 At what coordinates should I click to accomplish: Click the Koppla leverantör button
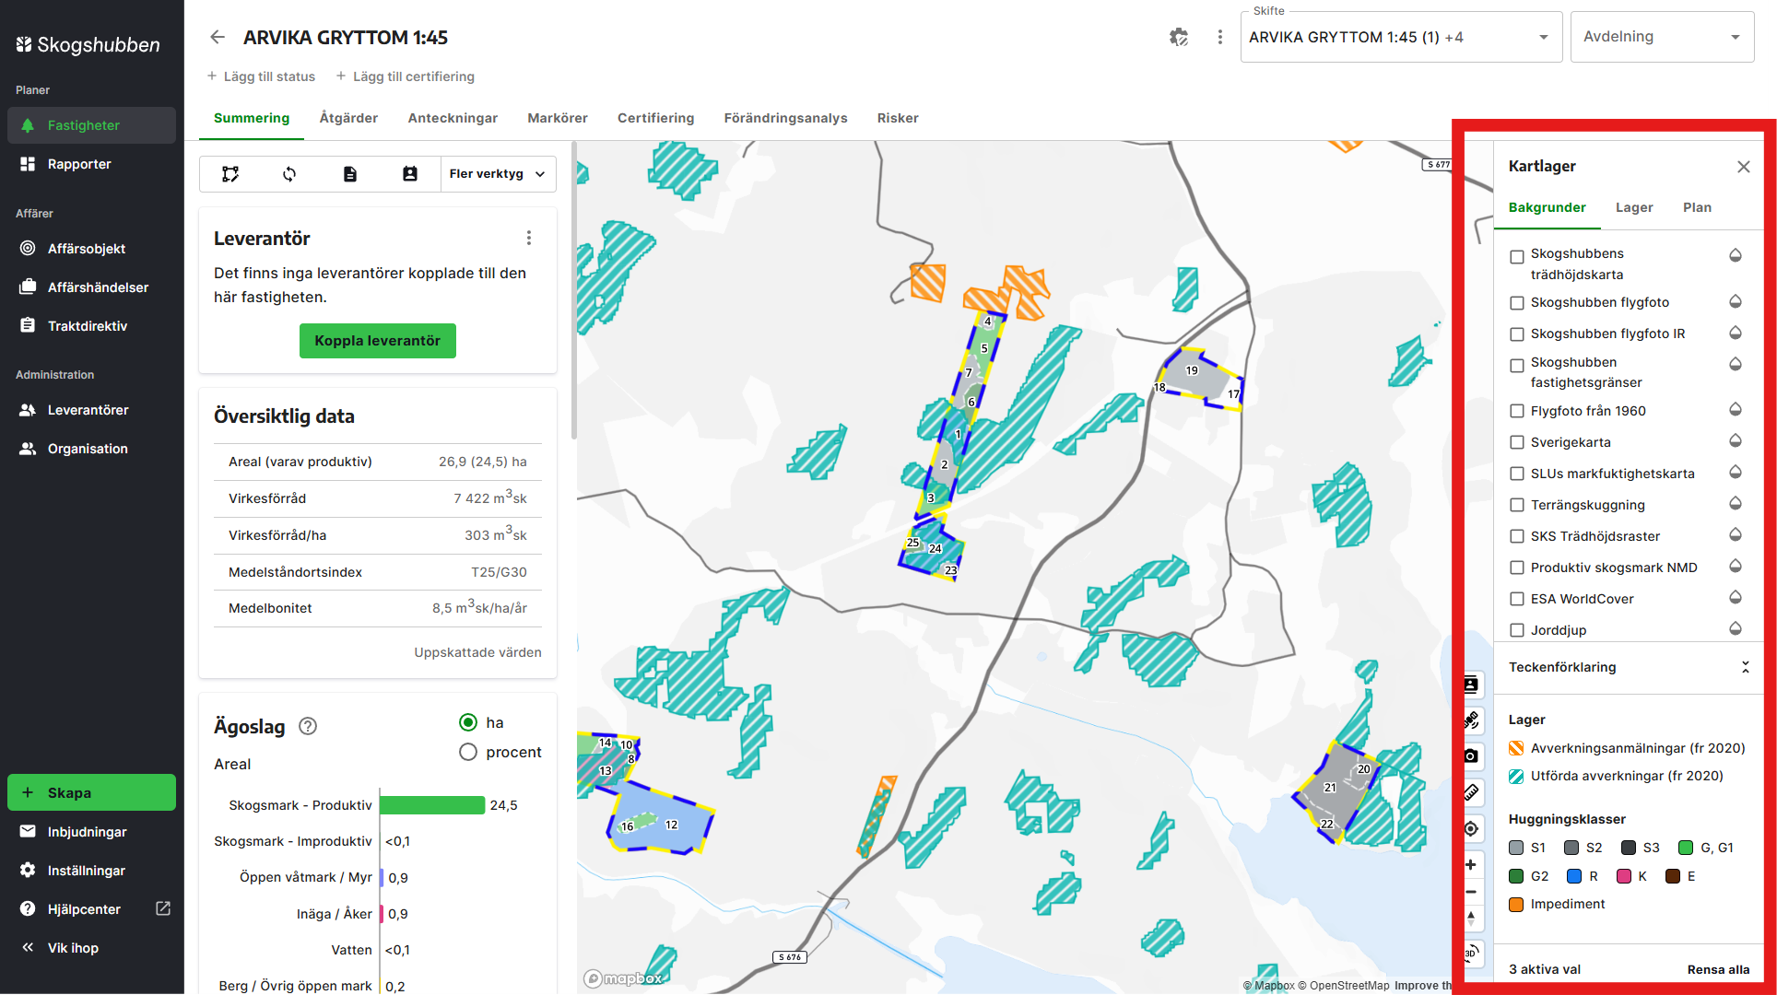377,341
